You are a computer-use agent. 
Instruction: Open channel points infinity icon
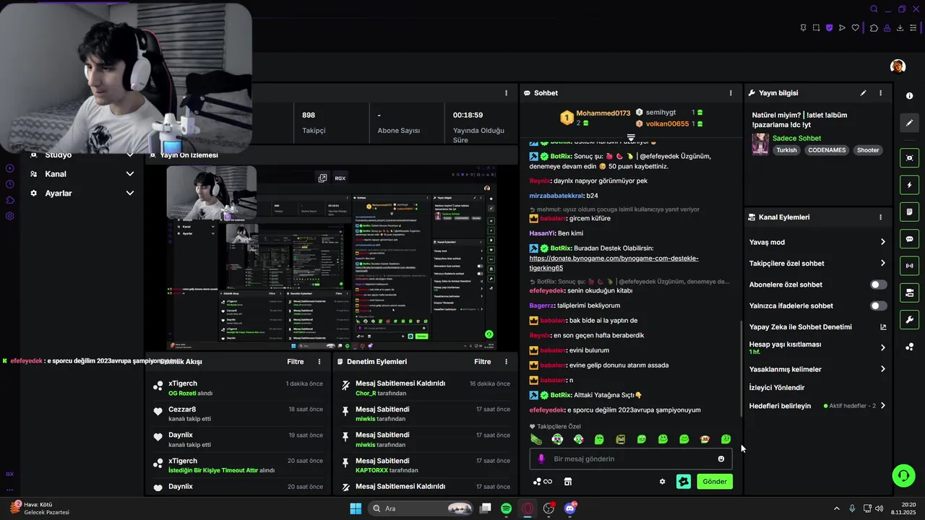543,482
